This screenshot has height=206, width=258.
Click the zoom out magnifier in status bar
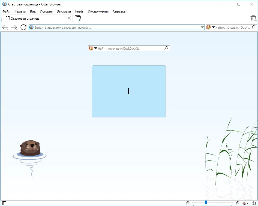pos(188,203)
